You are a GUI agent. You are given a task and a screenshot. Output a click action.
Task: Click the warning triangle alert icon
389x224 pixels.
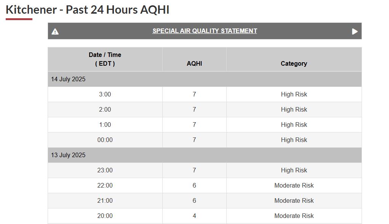[x=55, y=32]
